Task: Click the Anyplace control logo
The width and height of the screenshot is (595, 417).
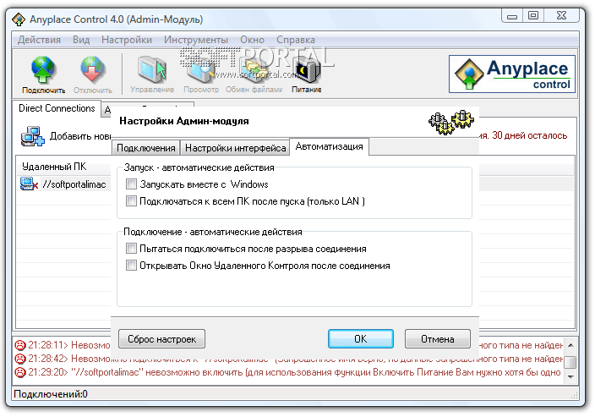Action: pyautogui.click(x=512, y=74)
